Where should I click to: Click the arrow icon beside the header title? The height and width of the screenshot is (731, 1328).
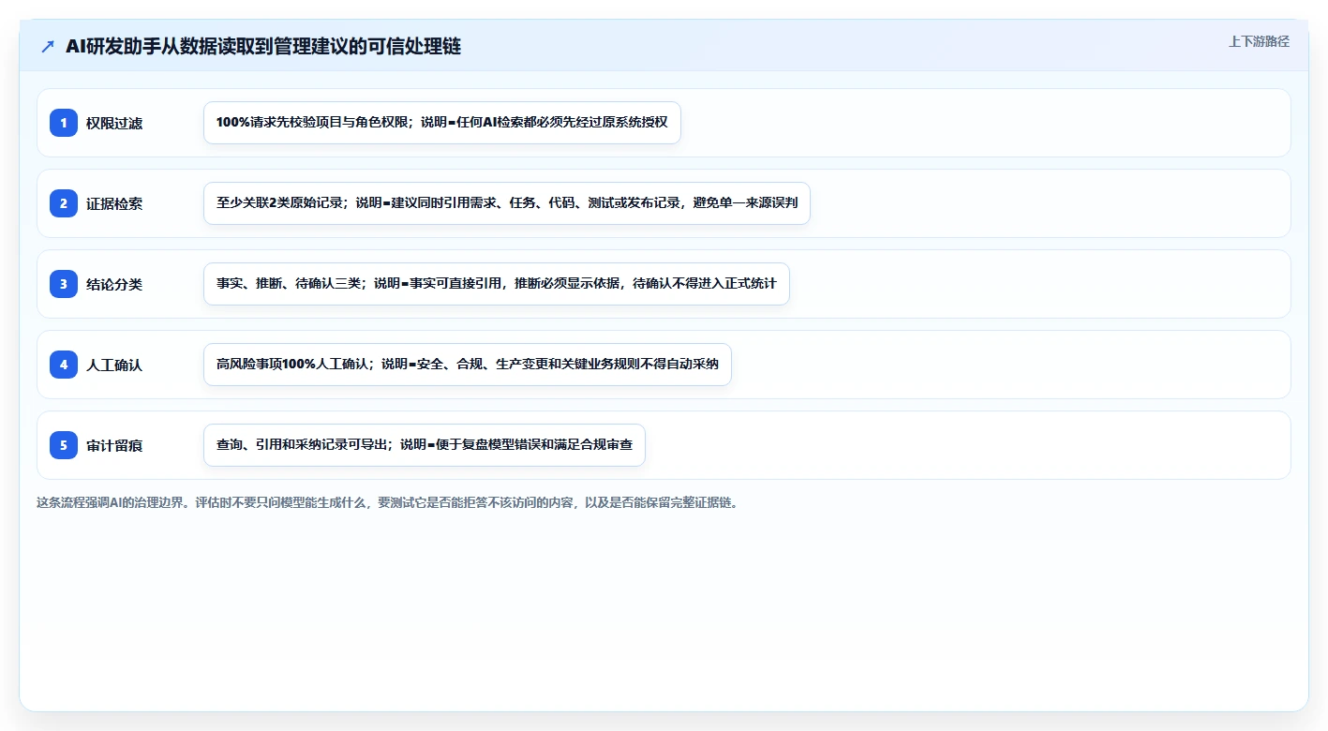click(x=48, y=47)
